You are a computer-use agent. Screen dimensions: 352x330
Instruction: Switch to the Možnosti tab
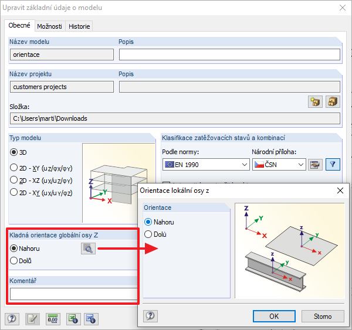(x=50, y=26)
